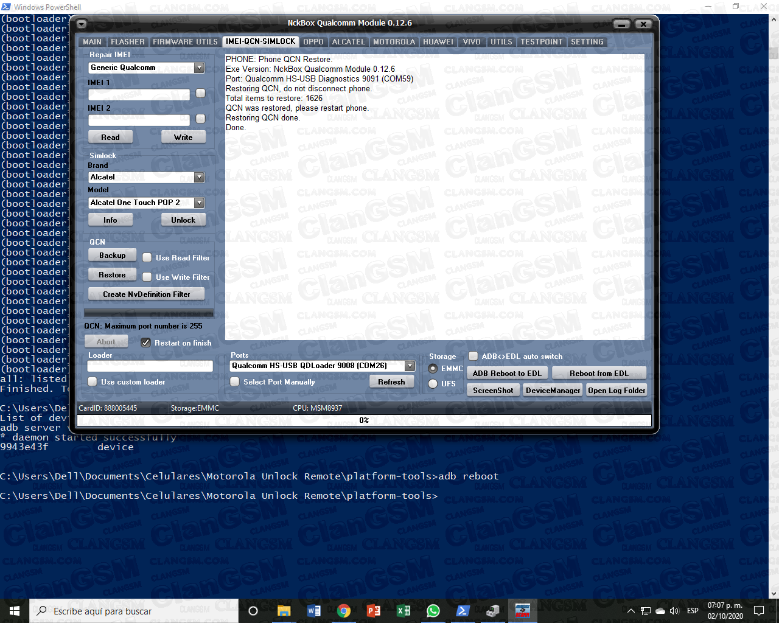Open the network tray icon
The image size is (779, 623).
click(646, 611)
